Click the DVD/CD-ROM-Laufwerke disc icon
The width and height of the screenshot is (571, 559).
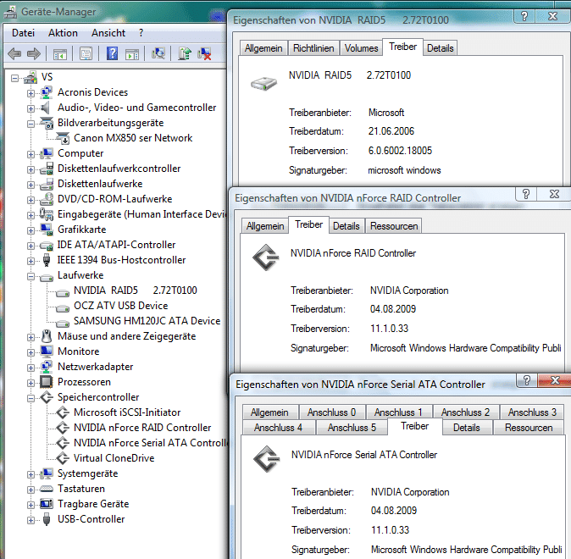(47, 199)
